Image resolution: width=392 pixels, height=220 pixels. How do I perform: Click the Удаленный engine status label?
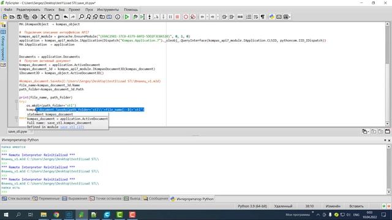[x=283, y=206]
